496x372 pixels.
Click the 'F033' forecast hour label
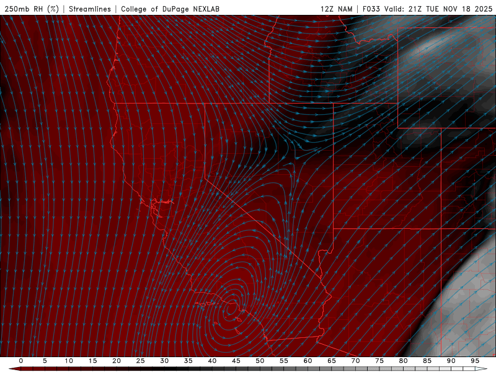pos(371,9)
